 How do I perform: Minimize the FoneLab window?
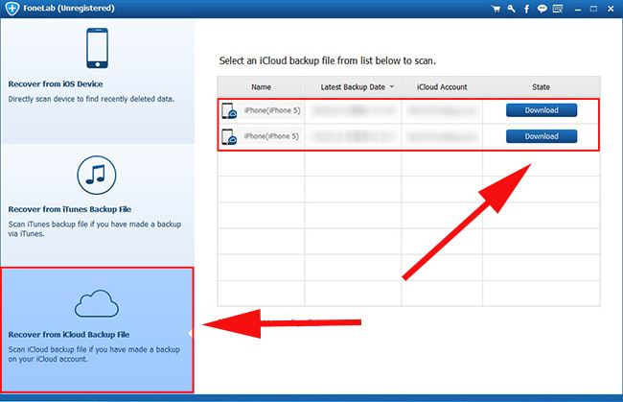point(578,9)
